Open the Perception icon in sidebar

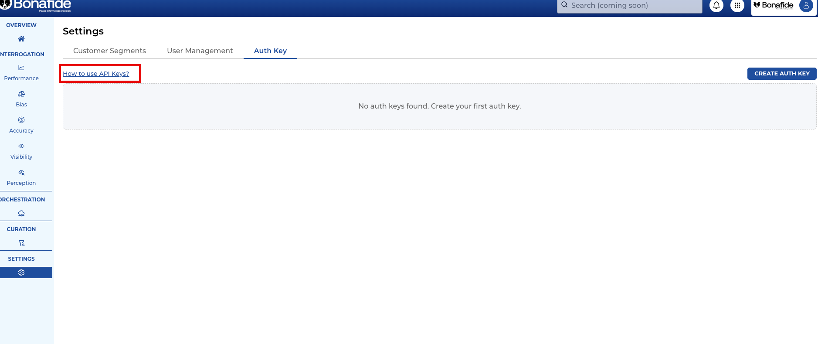point(21,173)
